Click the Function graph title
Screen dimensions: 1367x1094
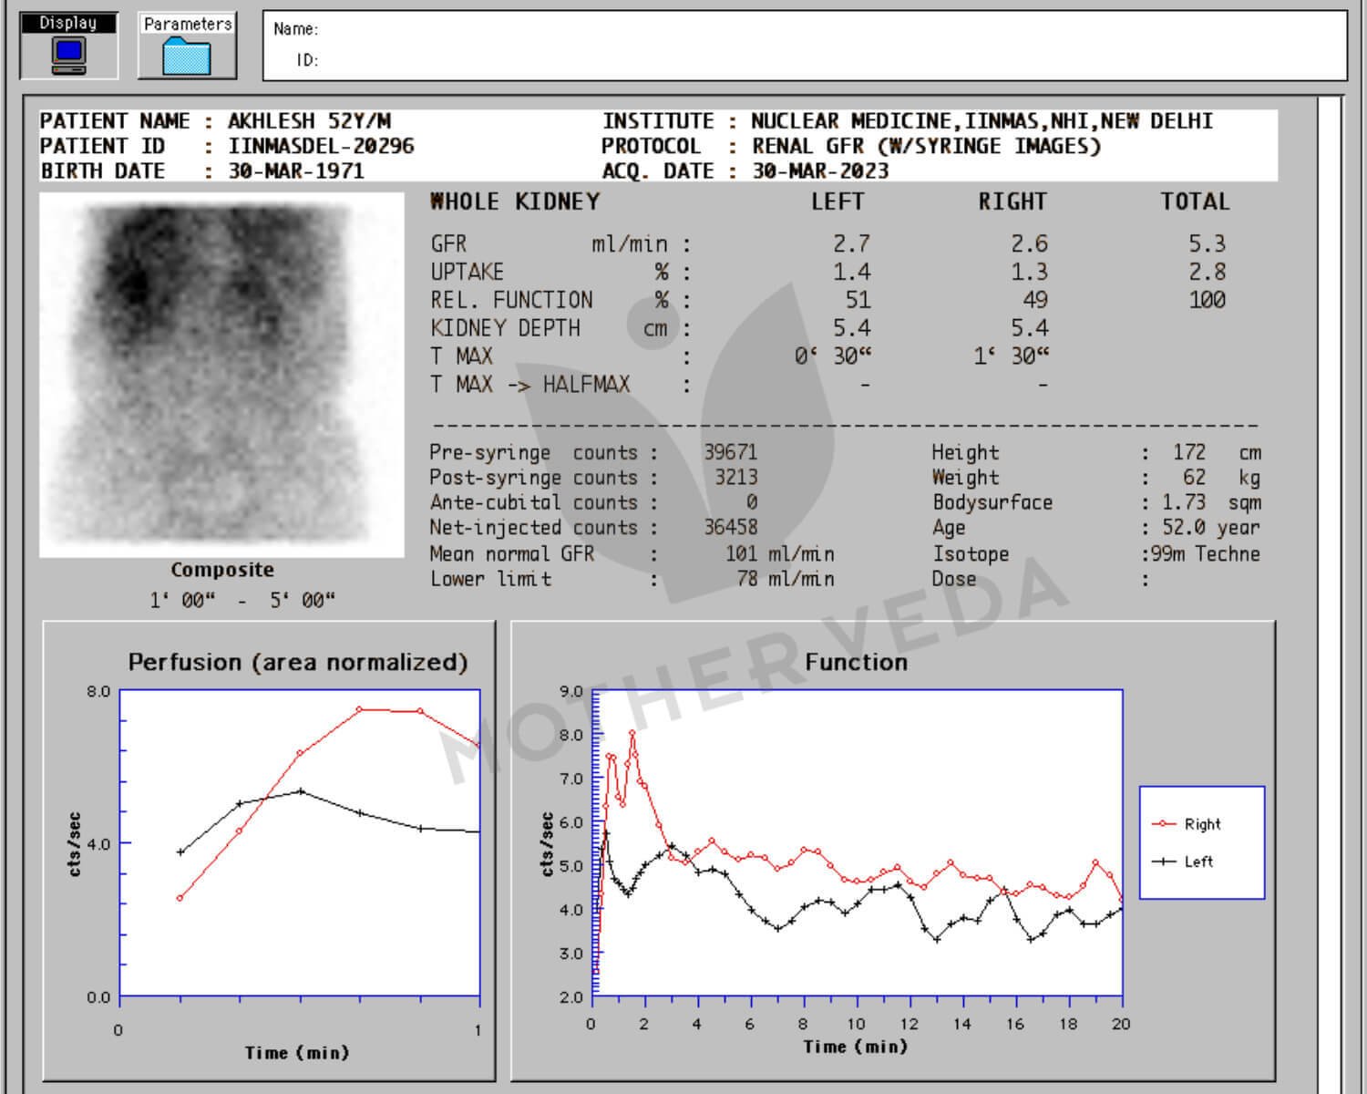click(856, 662)
